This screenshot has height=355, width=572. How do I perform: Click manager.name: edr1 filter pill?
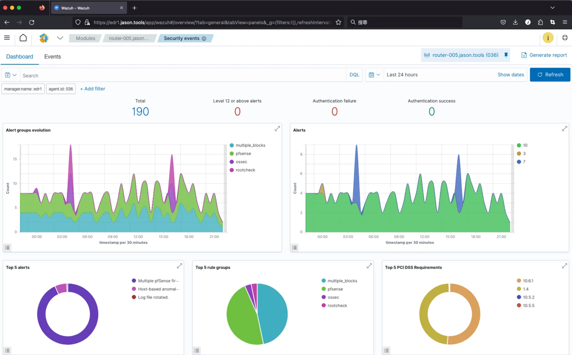click(23, 89)
